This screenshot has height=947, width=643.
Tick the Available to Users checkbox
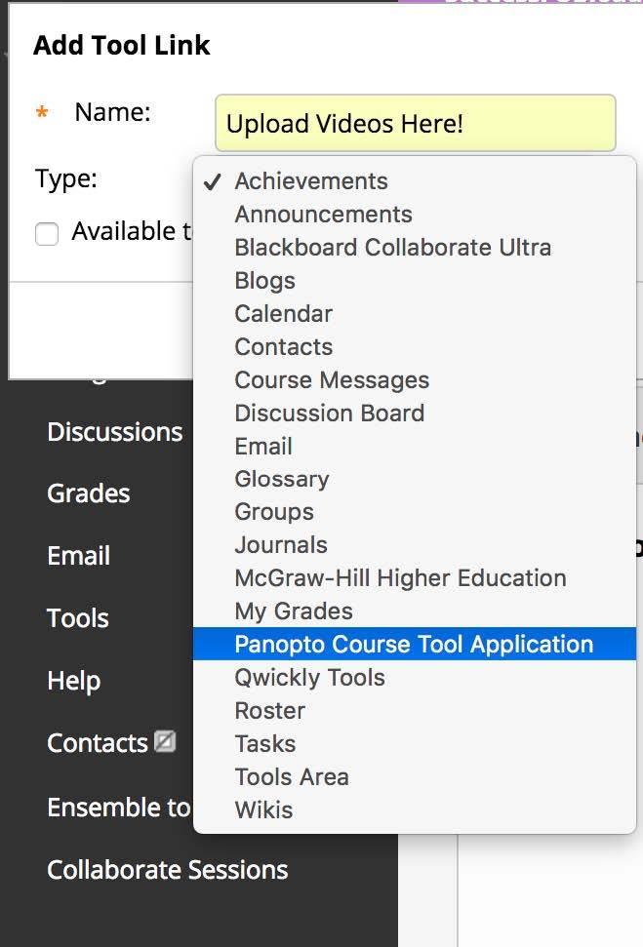coord(47,233)
